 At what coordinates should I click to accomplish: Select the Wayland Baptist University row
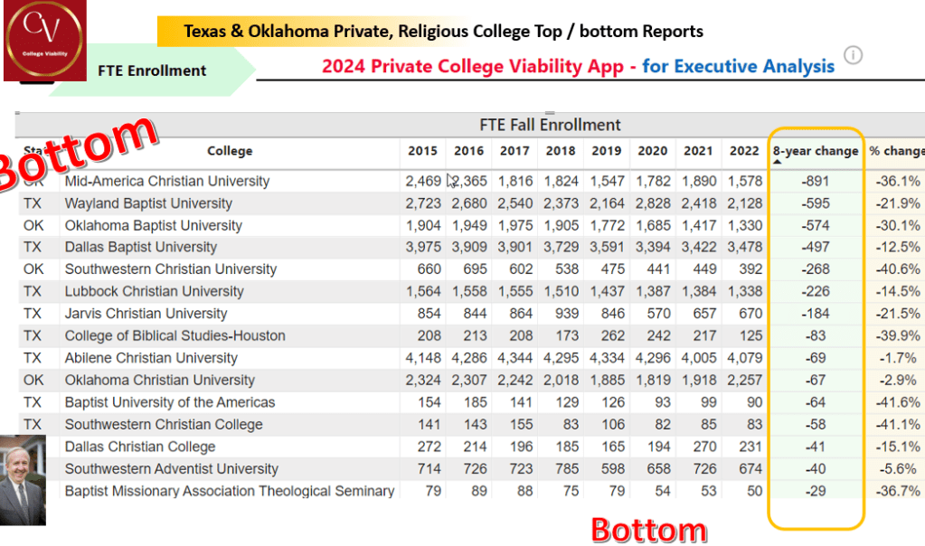coord(148,203)
